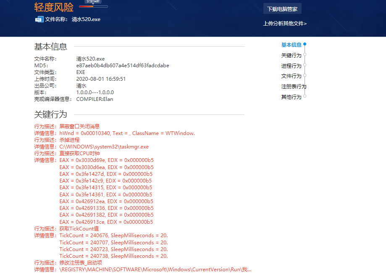
Task: Click the 出品公司 value 清水
Action: pos(81,86)
